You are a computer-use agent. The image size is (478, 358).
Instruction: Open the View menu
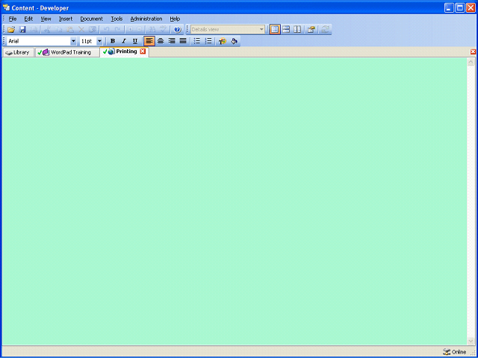tap(46, 19)
